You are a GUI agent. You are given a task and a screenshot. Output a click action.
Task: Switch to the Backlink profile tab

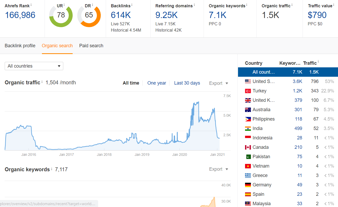pyautogui.click(x=20, y=45)
